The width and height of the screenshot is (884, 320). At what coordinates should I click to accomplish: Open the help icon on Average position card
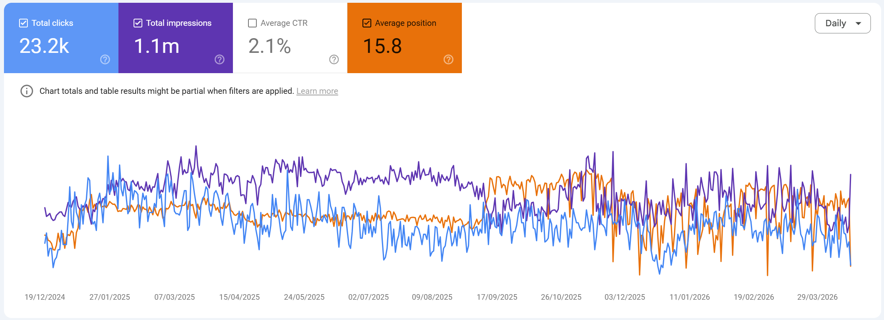pyautogui.click(x=448, y=60)
